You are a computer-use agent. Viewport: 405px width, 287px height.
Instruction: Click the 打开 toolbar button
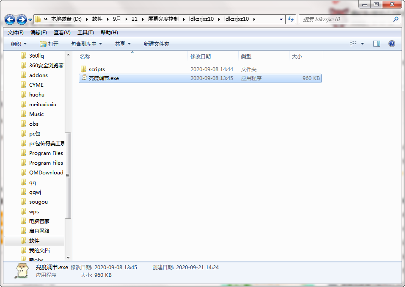pos(49,44)
